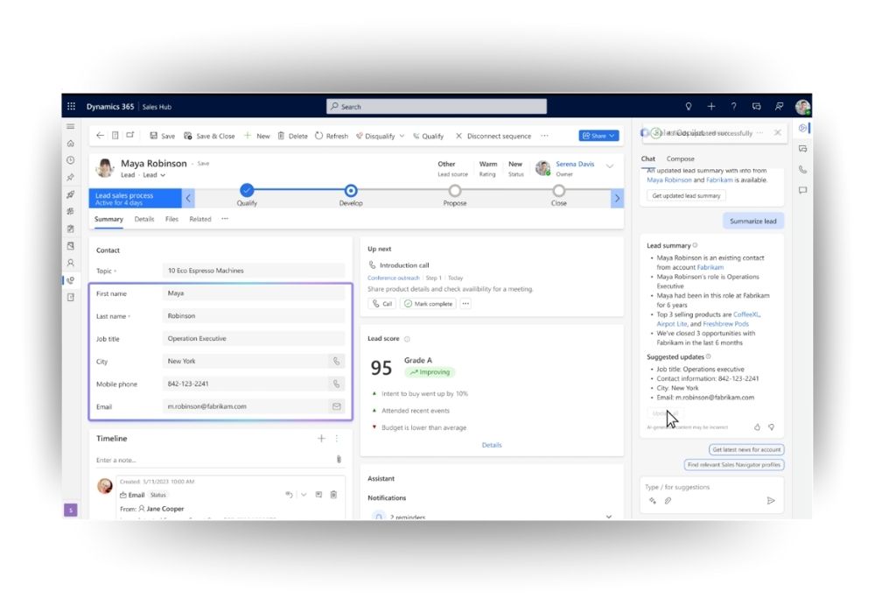Viewport: 875px width, 613px height.
Task: Select the Pinned items icon
Action: click(71, 176)
